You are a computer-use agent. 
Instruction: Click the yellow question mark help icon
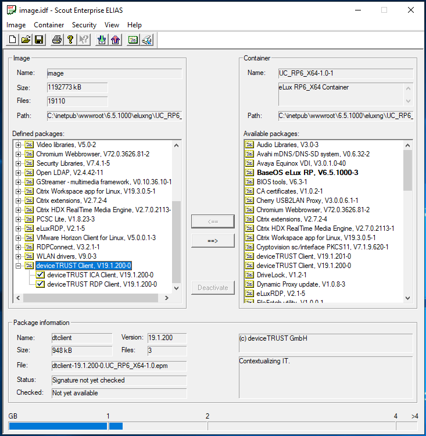point(70,40)
